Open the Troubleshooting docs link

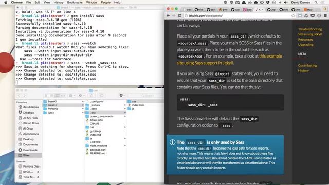point(309,29)
